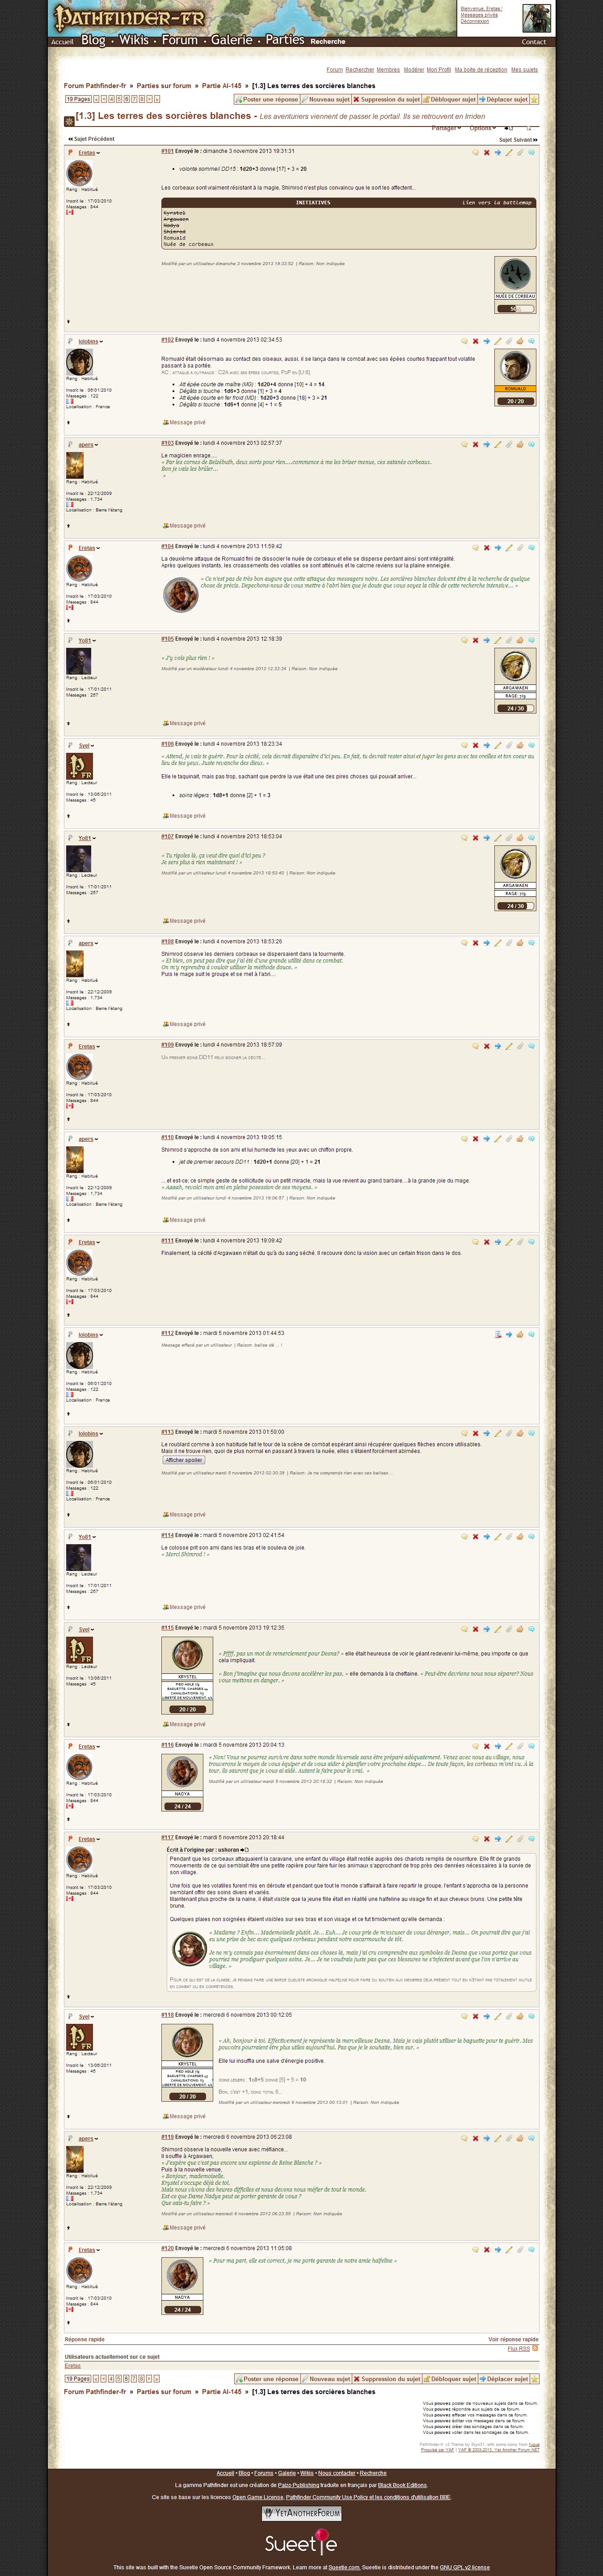Click the Nuée de corbeau character thumbnail
The width and height of the screenshot is (603, 2576).
pos(515,274)
